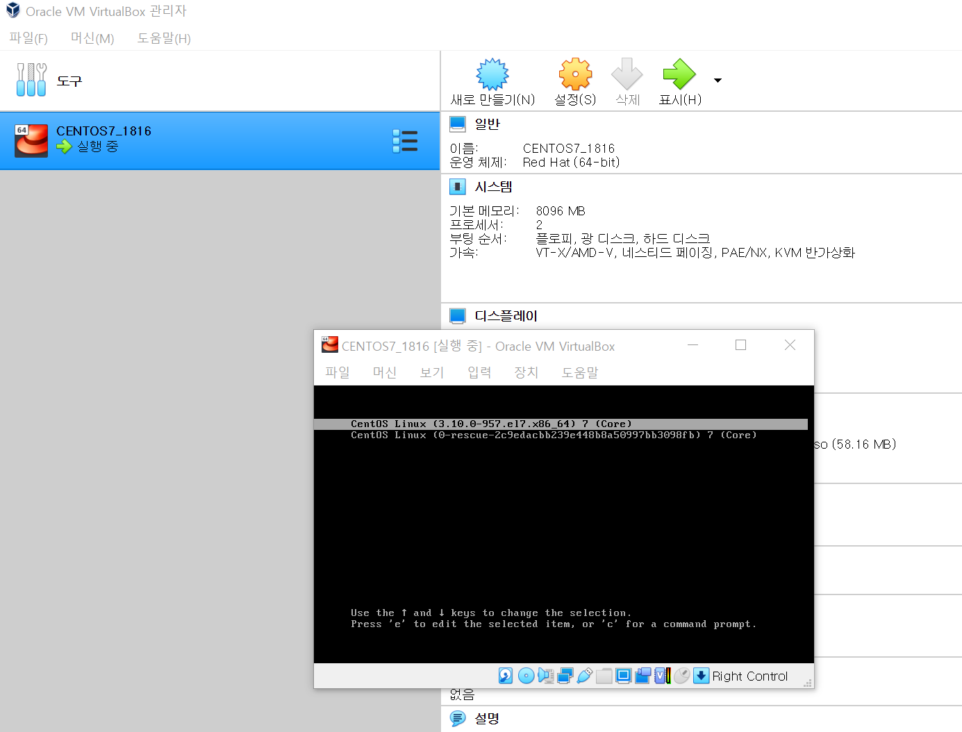Screen dimensions: 962x732
Task: Maximize the CENTOS7_1816 VM window
Action: (741, 345)
